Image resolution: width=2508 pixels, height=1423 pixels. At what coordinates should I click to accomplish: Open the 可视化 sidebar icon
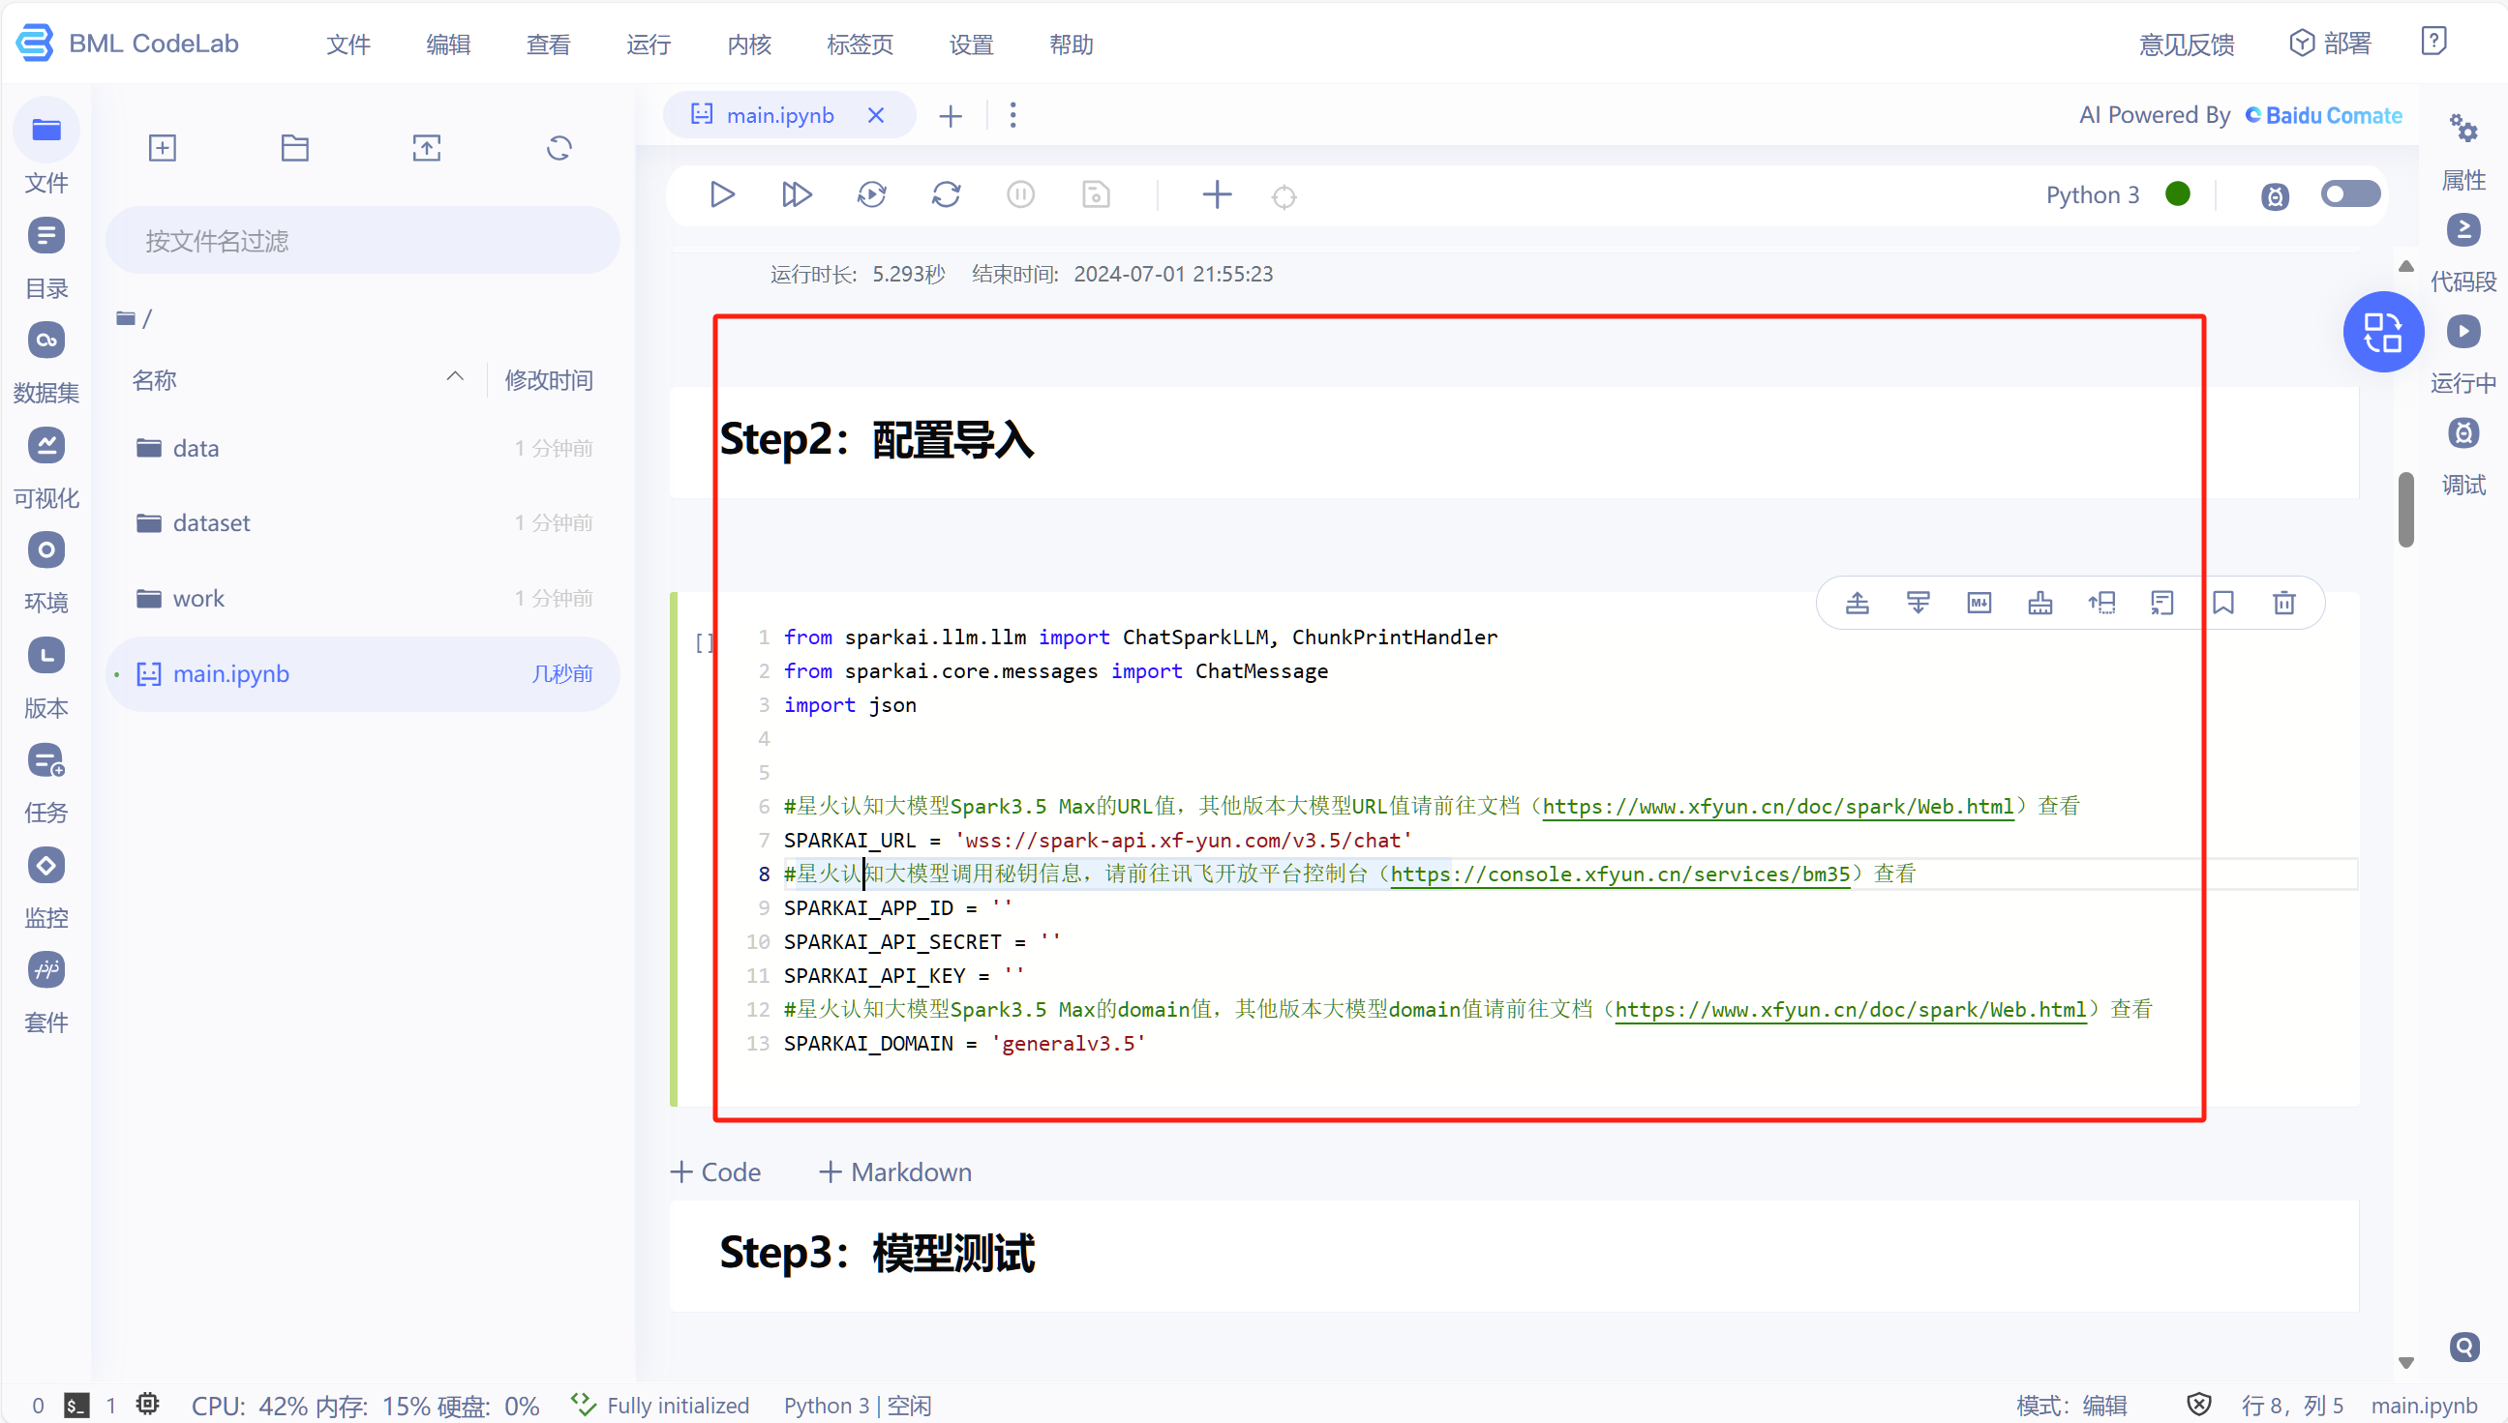45,446
